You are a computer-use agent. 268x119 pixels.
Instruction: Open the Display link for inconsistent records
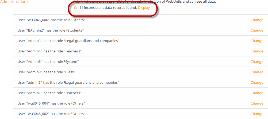coord(144,8)
